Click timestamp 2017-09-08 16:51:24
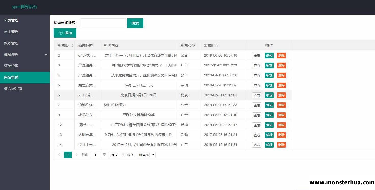This screenshot has width=375, height=190. 221,135
